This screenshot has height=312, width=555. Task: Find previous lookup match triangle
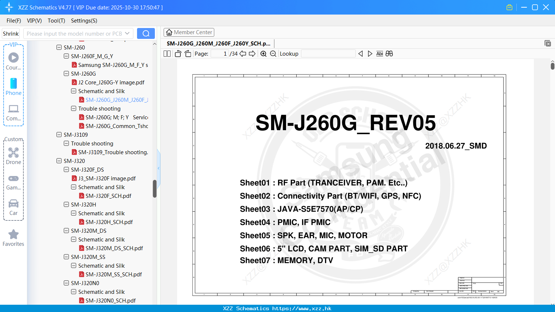click(x=360, y=54)
